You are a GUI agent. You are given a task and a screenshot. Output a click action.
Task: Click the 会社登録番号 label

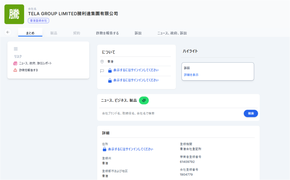click(189, 170)
